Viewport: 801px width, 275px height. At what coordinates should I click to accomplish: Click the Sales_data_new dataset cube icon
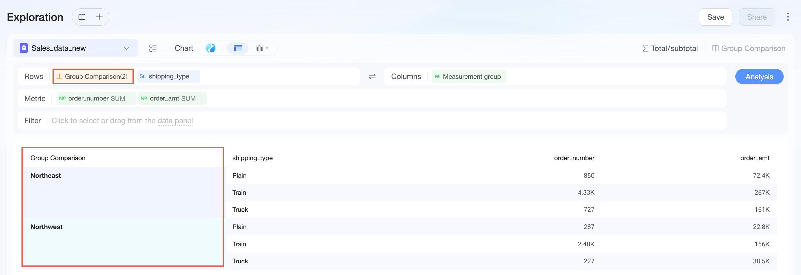pos(24,48)
